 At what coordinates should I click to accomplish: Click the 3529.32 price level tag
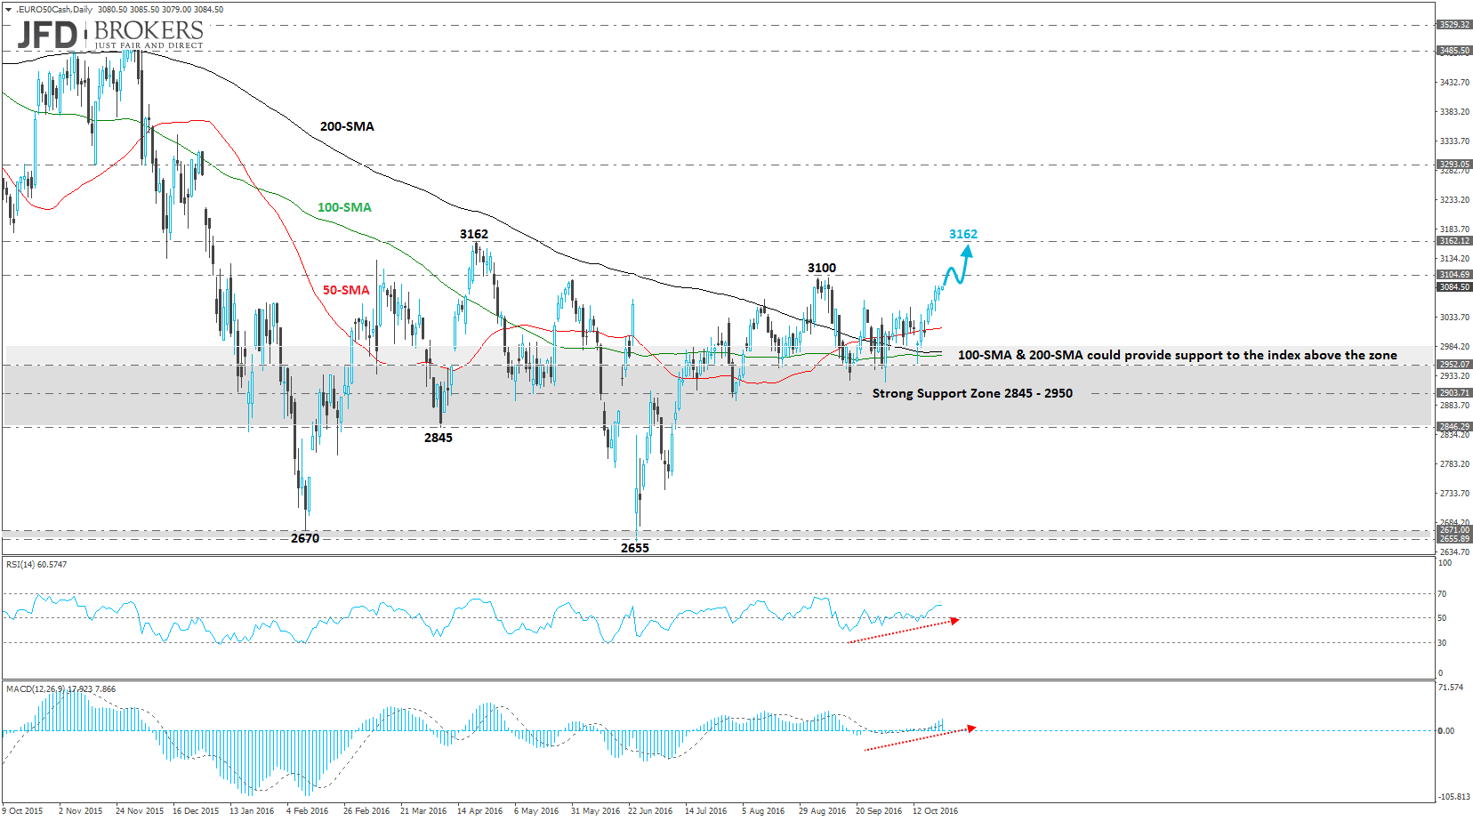pyautogui.click(x=1454, y=25)
